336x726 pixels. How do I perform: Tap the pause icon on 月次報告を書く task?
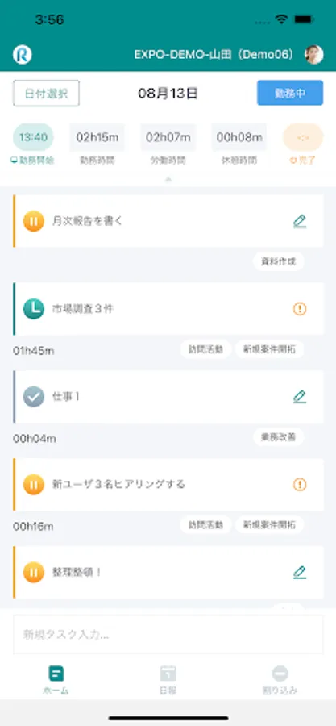click(x=34, y=221)
